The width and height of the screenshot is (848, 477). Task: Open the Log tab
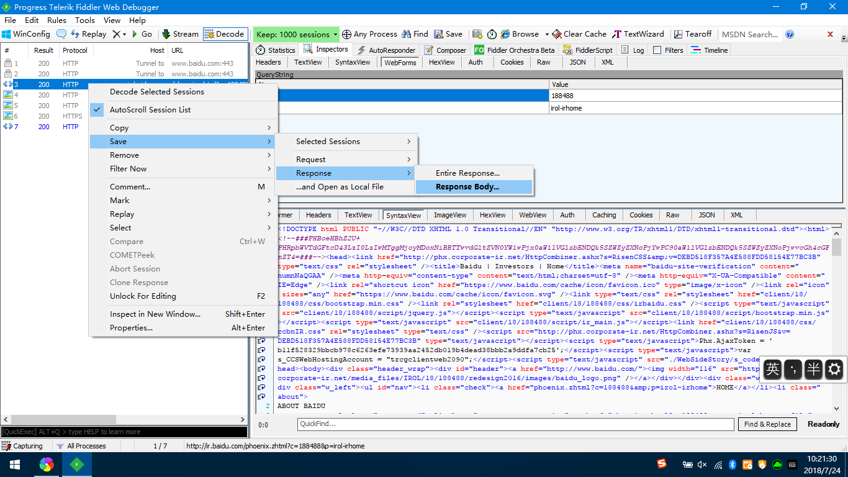(633, 50)
